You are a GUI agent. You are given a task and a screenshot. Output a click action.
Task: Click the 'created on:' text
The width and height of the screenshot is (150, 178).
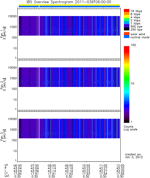tap(133, 154)
